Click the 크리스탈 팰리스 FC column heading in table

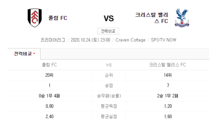coord(168,65)
